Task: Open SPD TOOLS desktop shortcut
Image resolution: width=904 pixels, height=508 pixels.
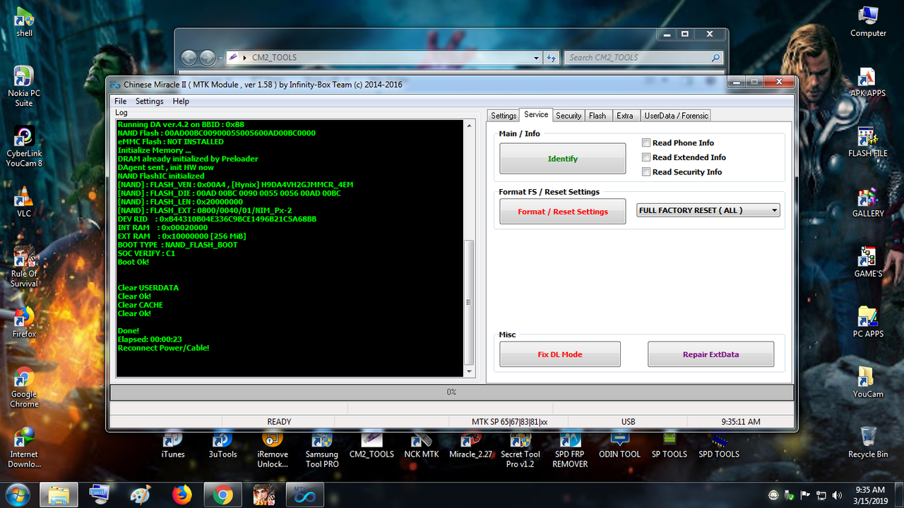Action: pos(719,445)
